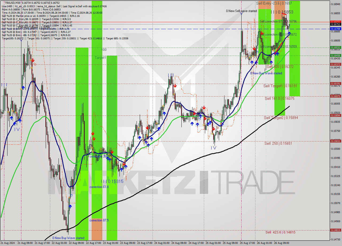Click the 'I I I 0.15315' wave label
Image resolution: width=342 pixels, height=246 pixels.
[x=113, y=181]
